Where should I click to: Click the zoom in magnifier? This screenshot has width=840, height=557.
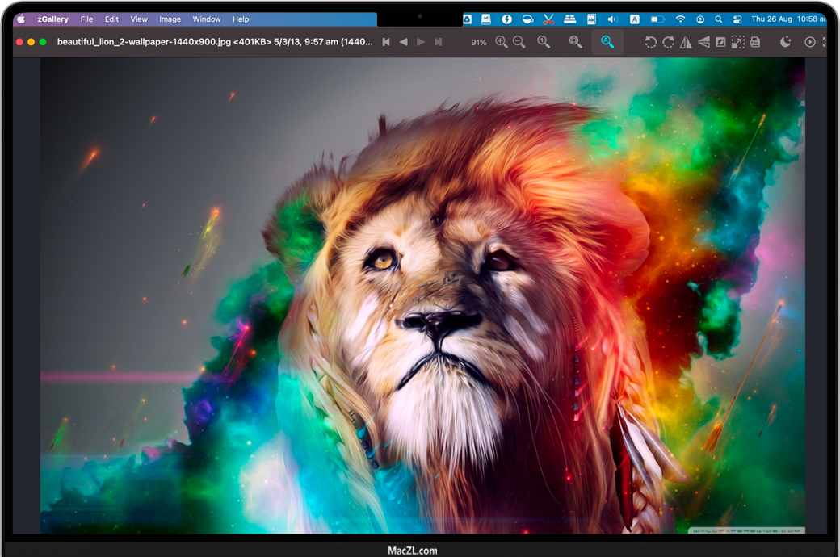tap(502, 42)
